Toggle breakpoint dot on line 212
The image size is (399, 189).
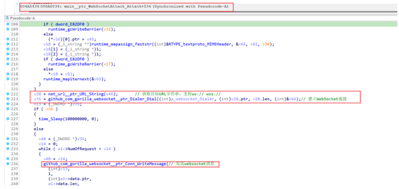coord(8,44)
